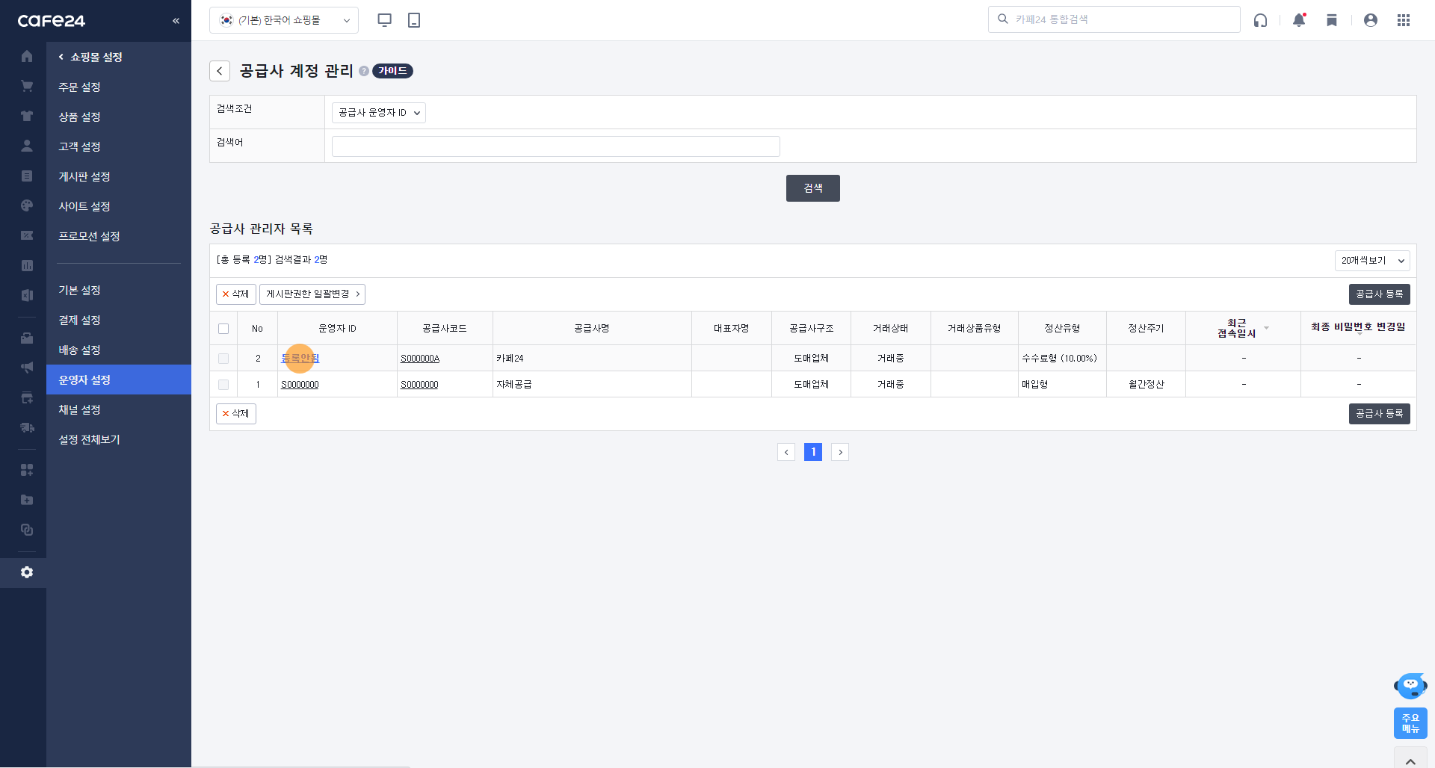The image size is (1435, 768).
Task: Open the shopping cart orders icon
Action: [x=27, y=86]
